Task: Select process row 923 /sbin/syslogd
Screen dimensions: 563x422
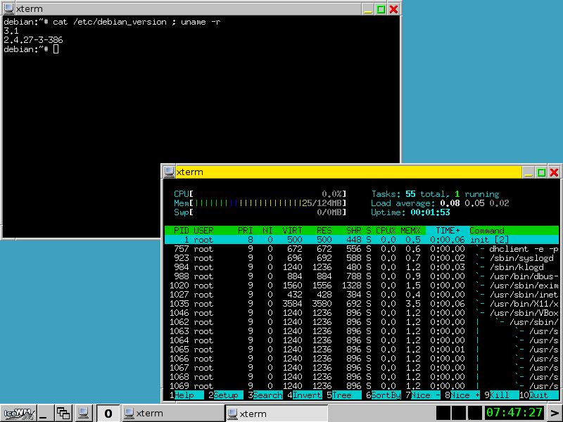Action: pyautogui.click(x=362, y=258)
